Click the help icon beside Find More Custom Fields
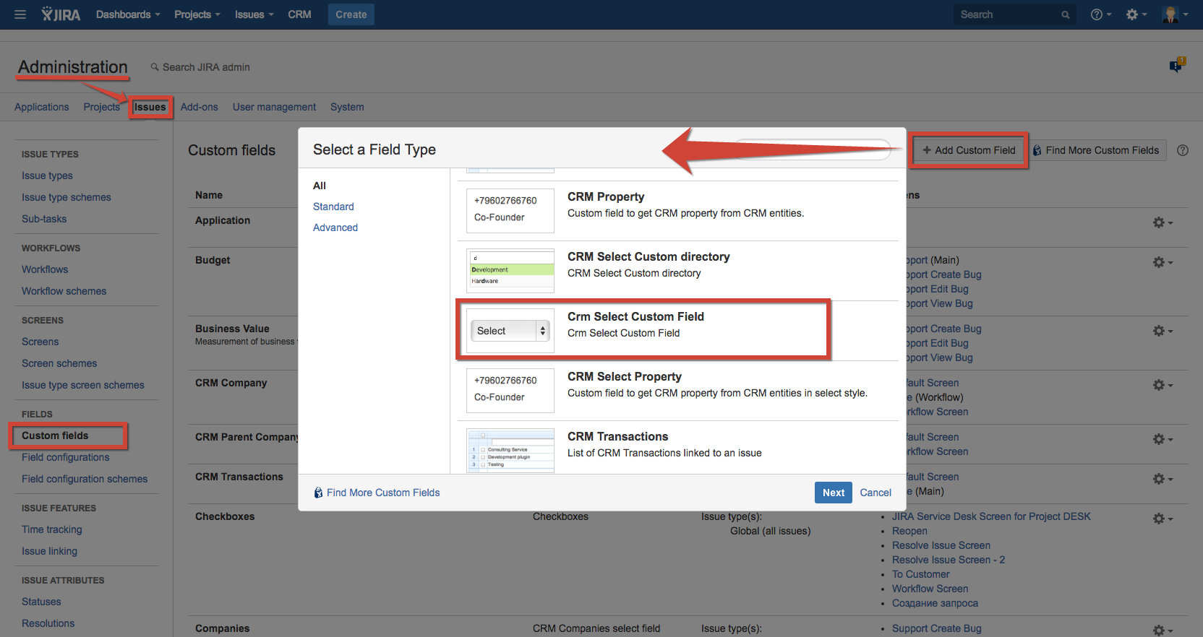Screen dimensions: 1203x637 (x=1183, y=150)
